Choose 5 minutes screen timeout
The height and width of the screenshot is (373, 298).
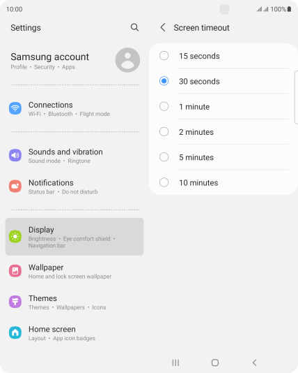(223, 157)
